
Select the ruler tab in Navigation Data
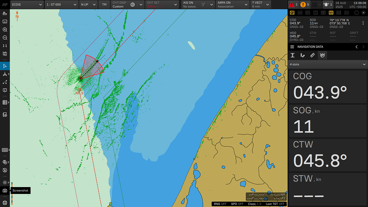[x=312, y=55]
